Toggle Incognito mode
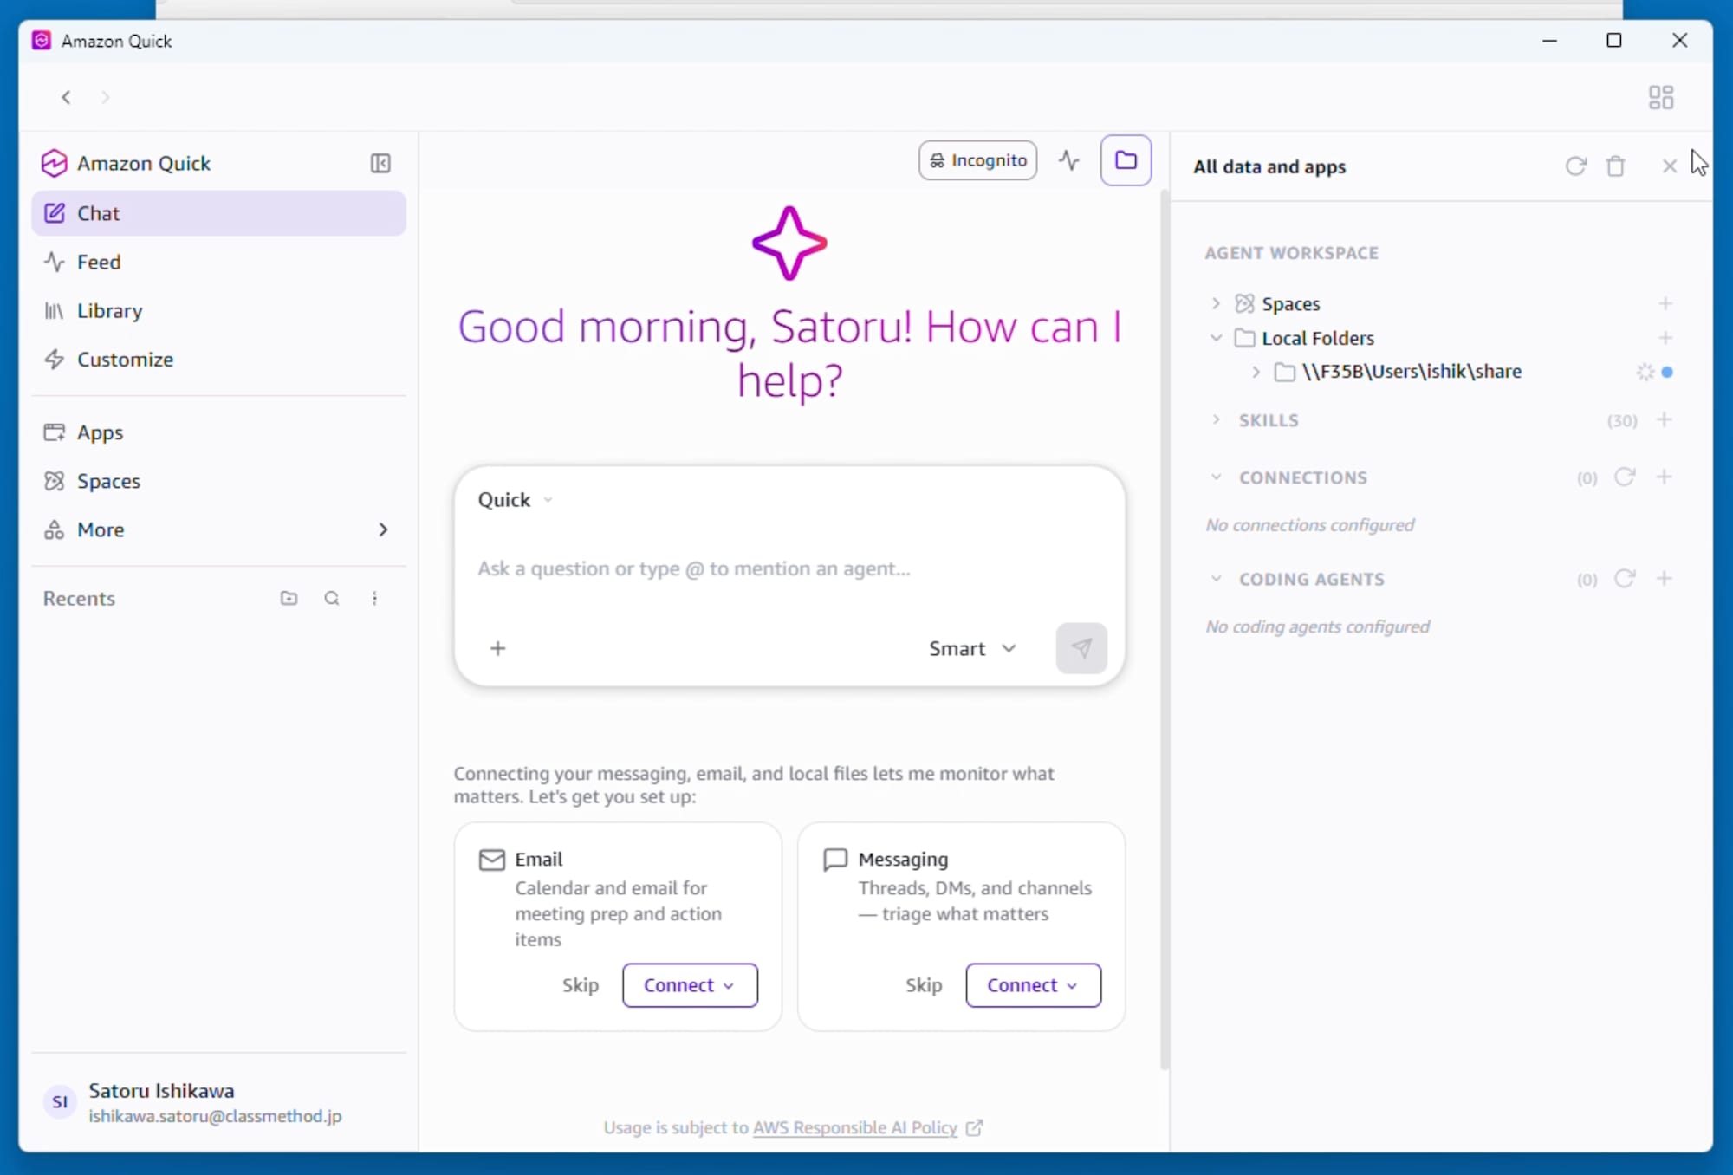The width and height of the screenshot is (1733, 1175). point(977,160)
